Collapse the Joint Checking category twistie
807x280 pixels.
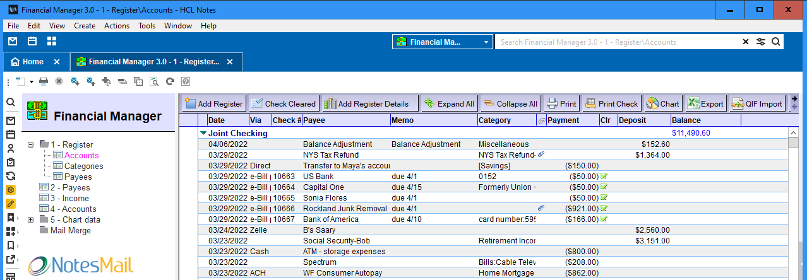203,134
